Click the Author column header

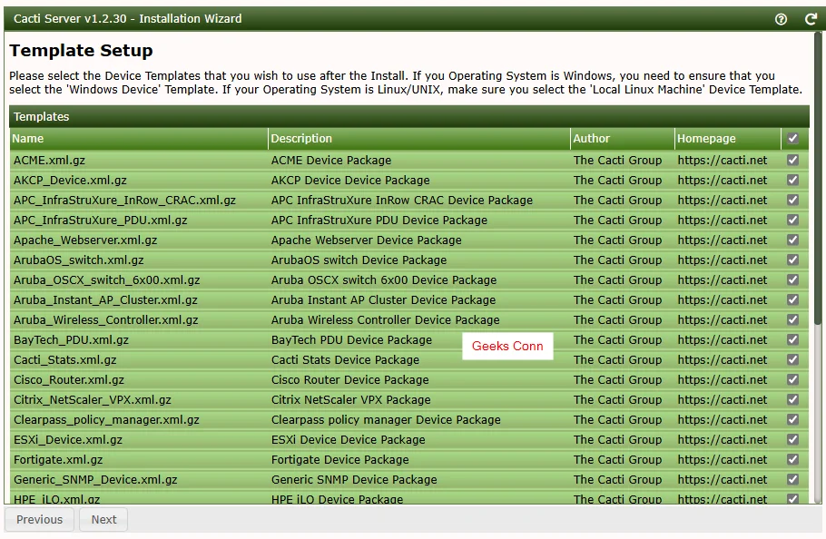[x=592, y=139]
